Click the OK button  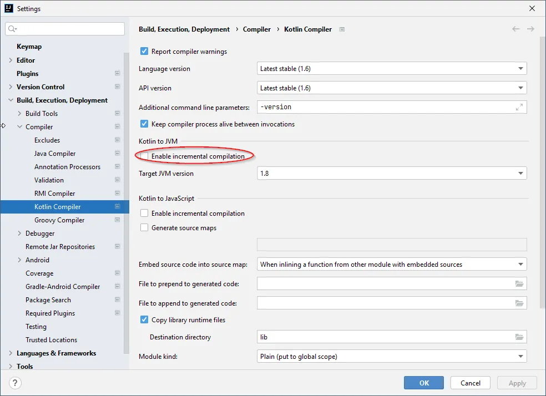pos(424,383)
